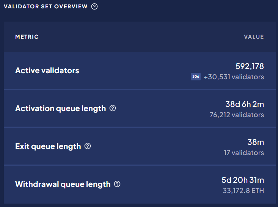Select the Withdrawal queue length label

(x=63, y=184)
